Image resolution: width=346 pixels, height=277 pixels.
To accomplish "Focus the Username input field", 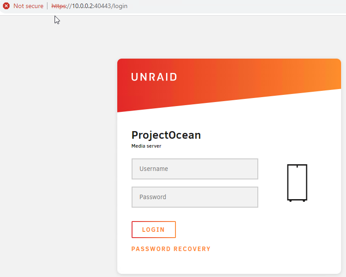I will (x=195, y=169).
